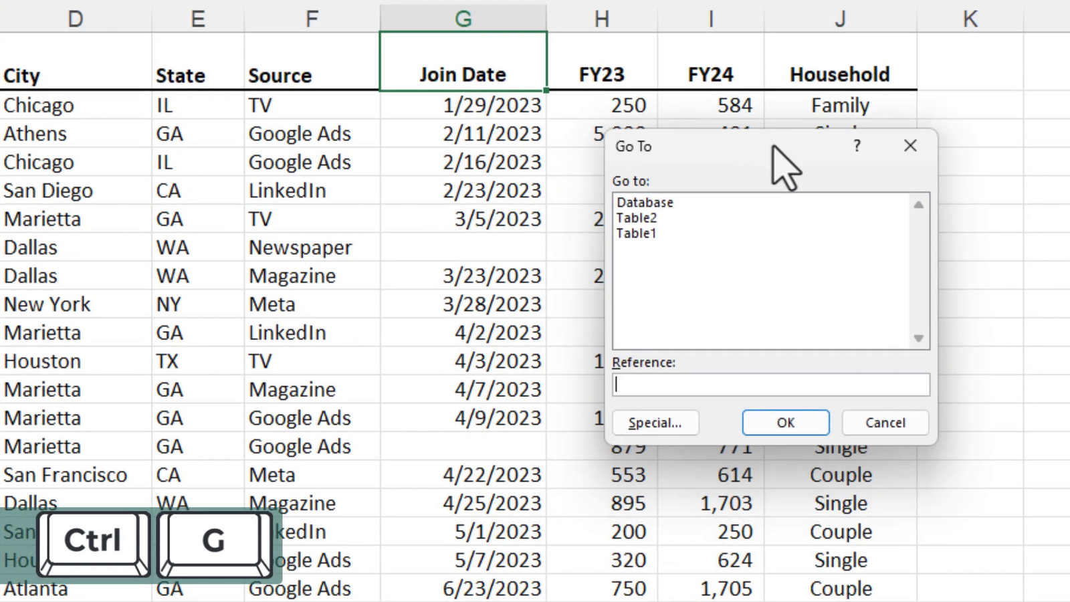
Task: Select column D header
Action: pyautogui.click(x=75, y=18)
